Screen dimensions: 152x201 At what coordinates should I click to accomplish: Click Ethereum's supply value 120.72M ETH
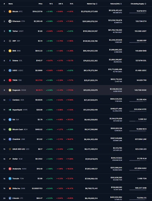tap(141, 21)
